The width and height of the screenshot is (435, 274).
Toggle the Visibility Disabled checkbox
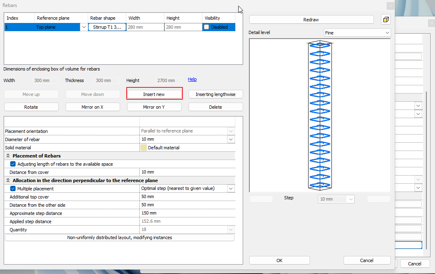click(207, 27)
